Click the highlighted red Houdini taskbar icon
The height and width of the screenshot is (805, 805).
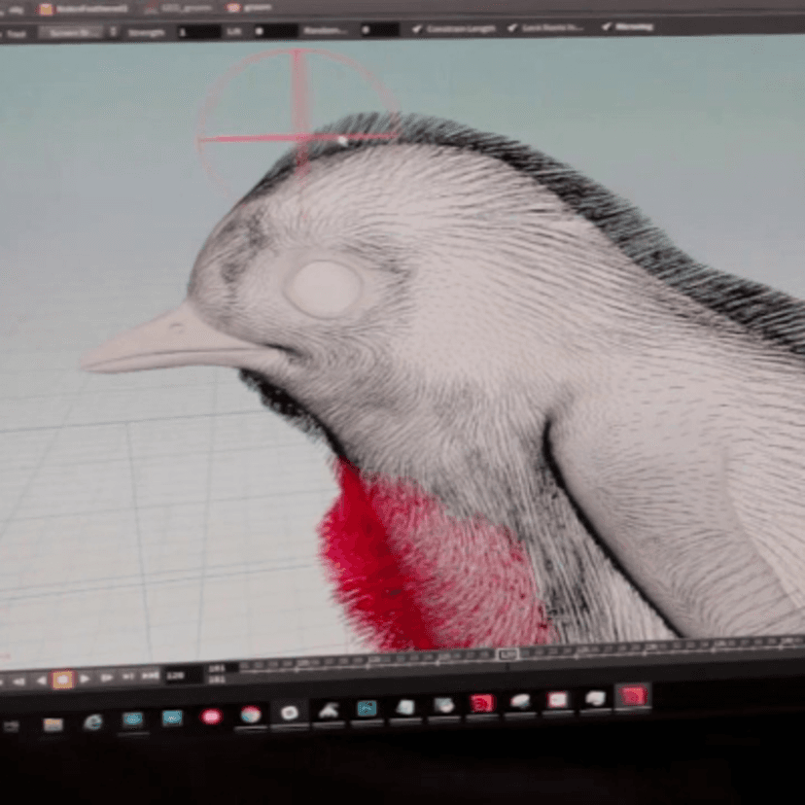click(633, 696)
